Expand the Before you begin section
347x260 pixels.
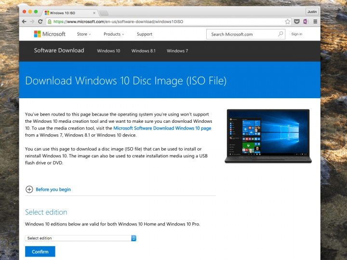(x=48, y=190)
